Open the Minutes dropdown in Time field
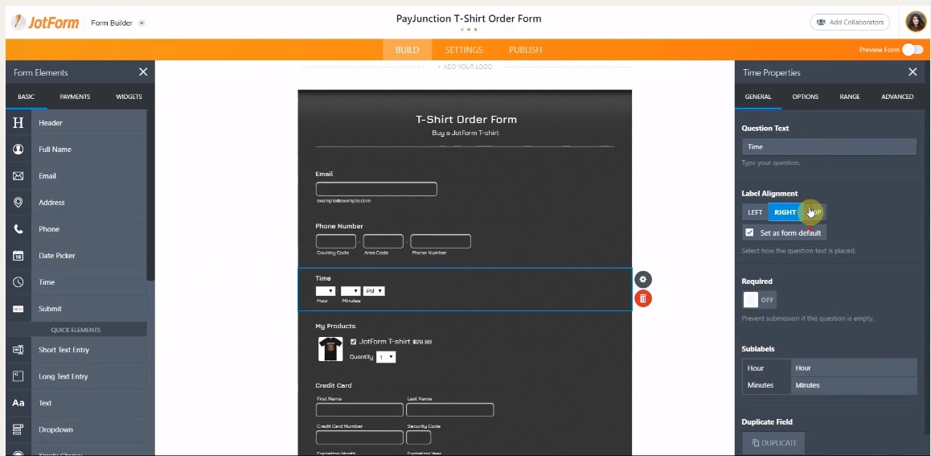 point(351,291)
